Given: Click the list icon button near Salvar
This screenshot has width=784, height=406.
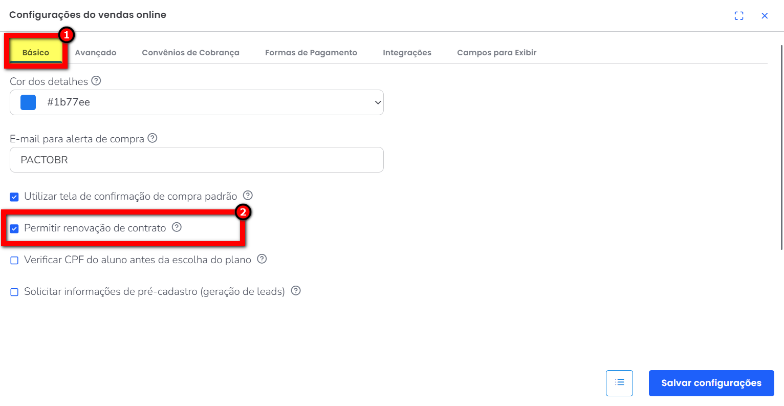Looking at the screenshot, I should (619, 383).
